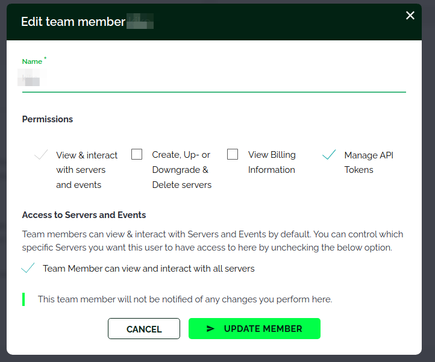Click the green Name field label

coord(32,61)
